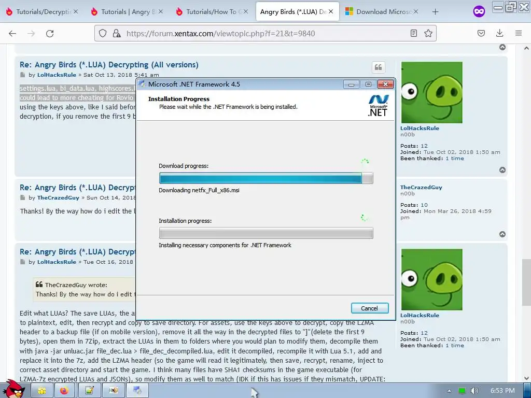The height and width of the screenshot is (398, 531).
Task: Open the notepad taskbar icon
Action: click(x=89, y=391)
